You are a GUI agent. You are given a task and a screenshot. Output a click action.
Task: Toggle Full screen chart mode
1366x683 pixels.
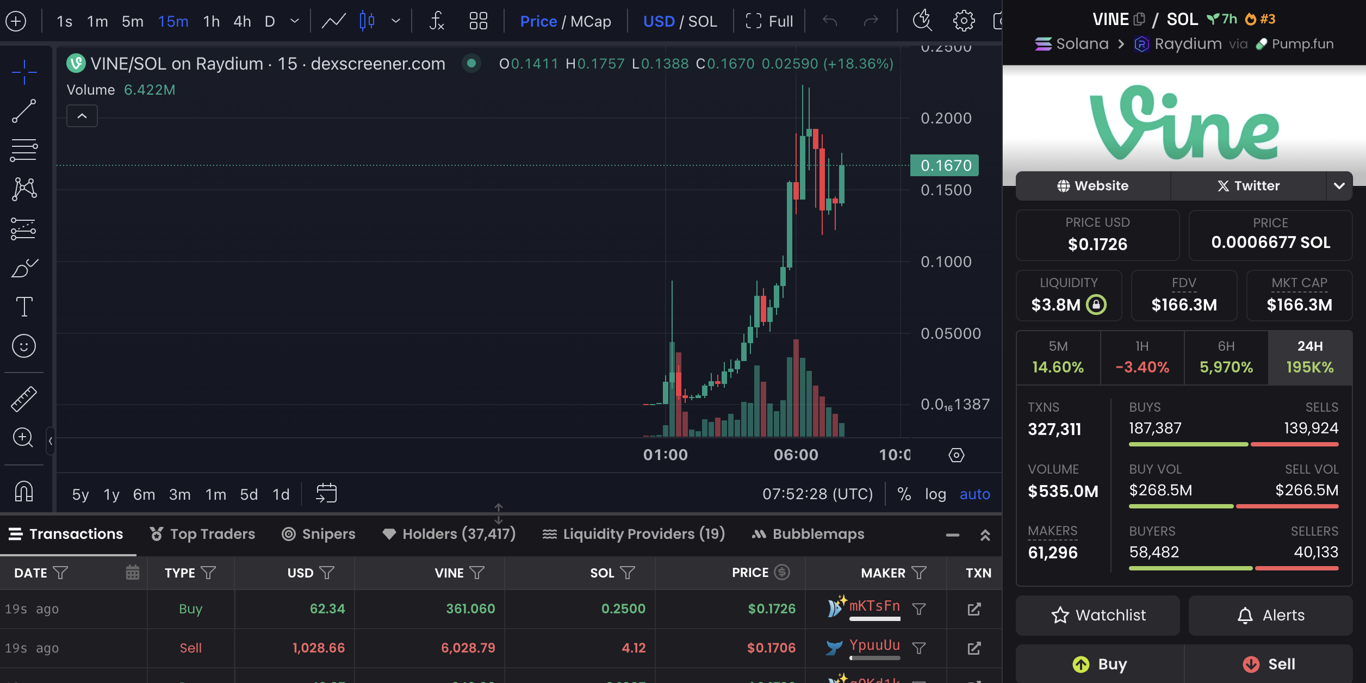coord(769,21)
